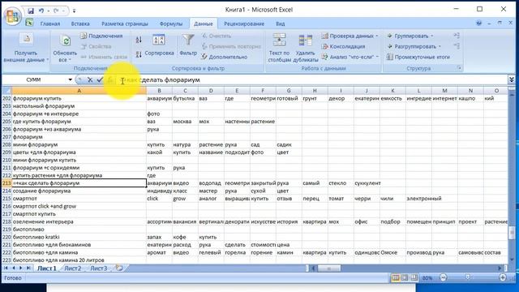This screenshot has width=519, height=292.
Task: Switch to Лист2 sheet tab
Action: pyautogui.click(x=72, y=268)
